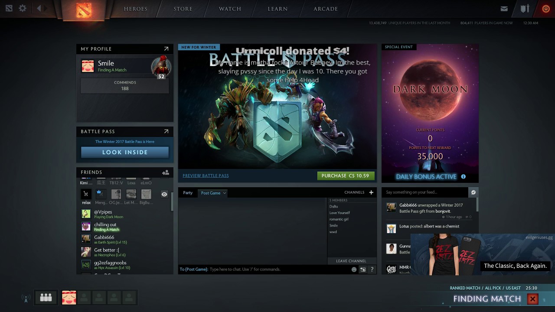Click Purchase C$ 10.59 button
The width and height of the screenshot is (555, 312).
[346, 175]
